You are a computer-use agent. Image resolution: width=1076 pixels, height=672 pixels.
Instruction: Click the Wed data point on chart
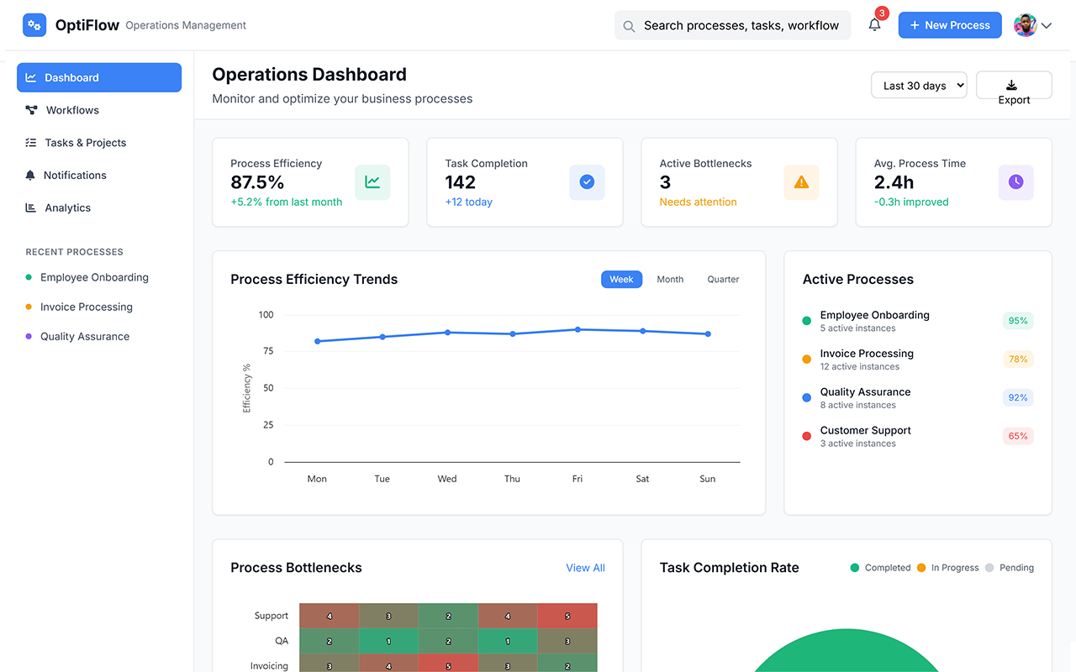tap(447, 333)
